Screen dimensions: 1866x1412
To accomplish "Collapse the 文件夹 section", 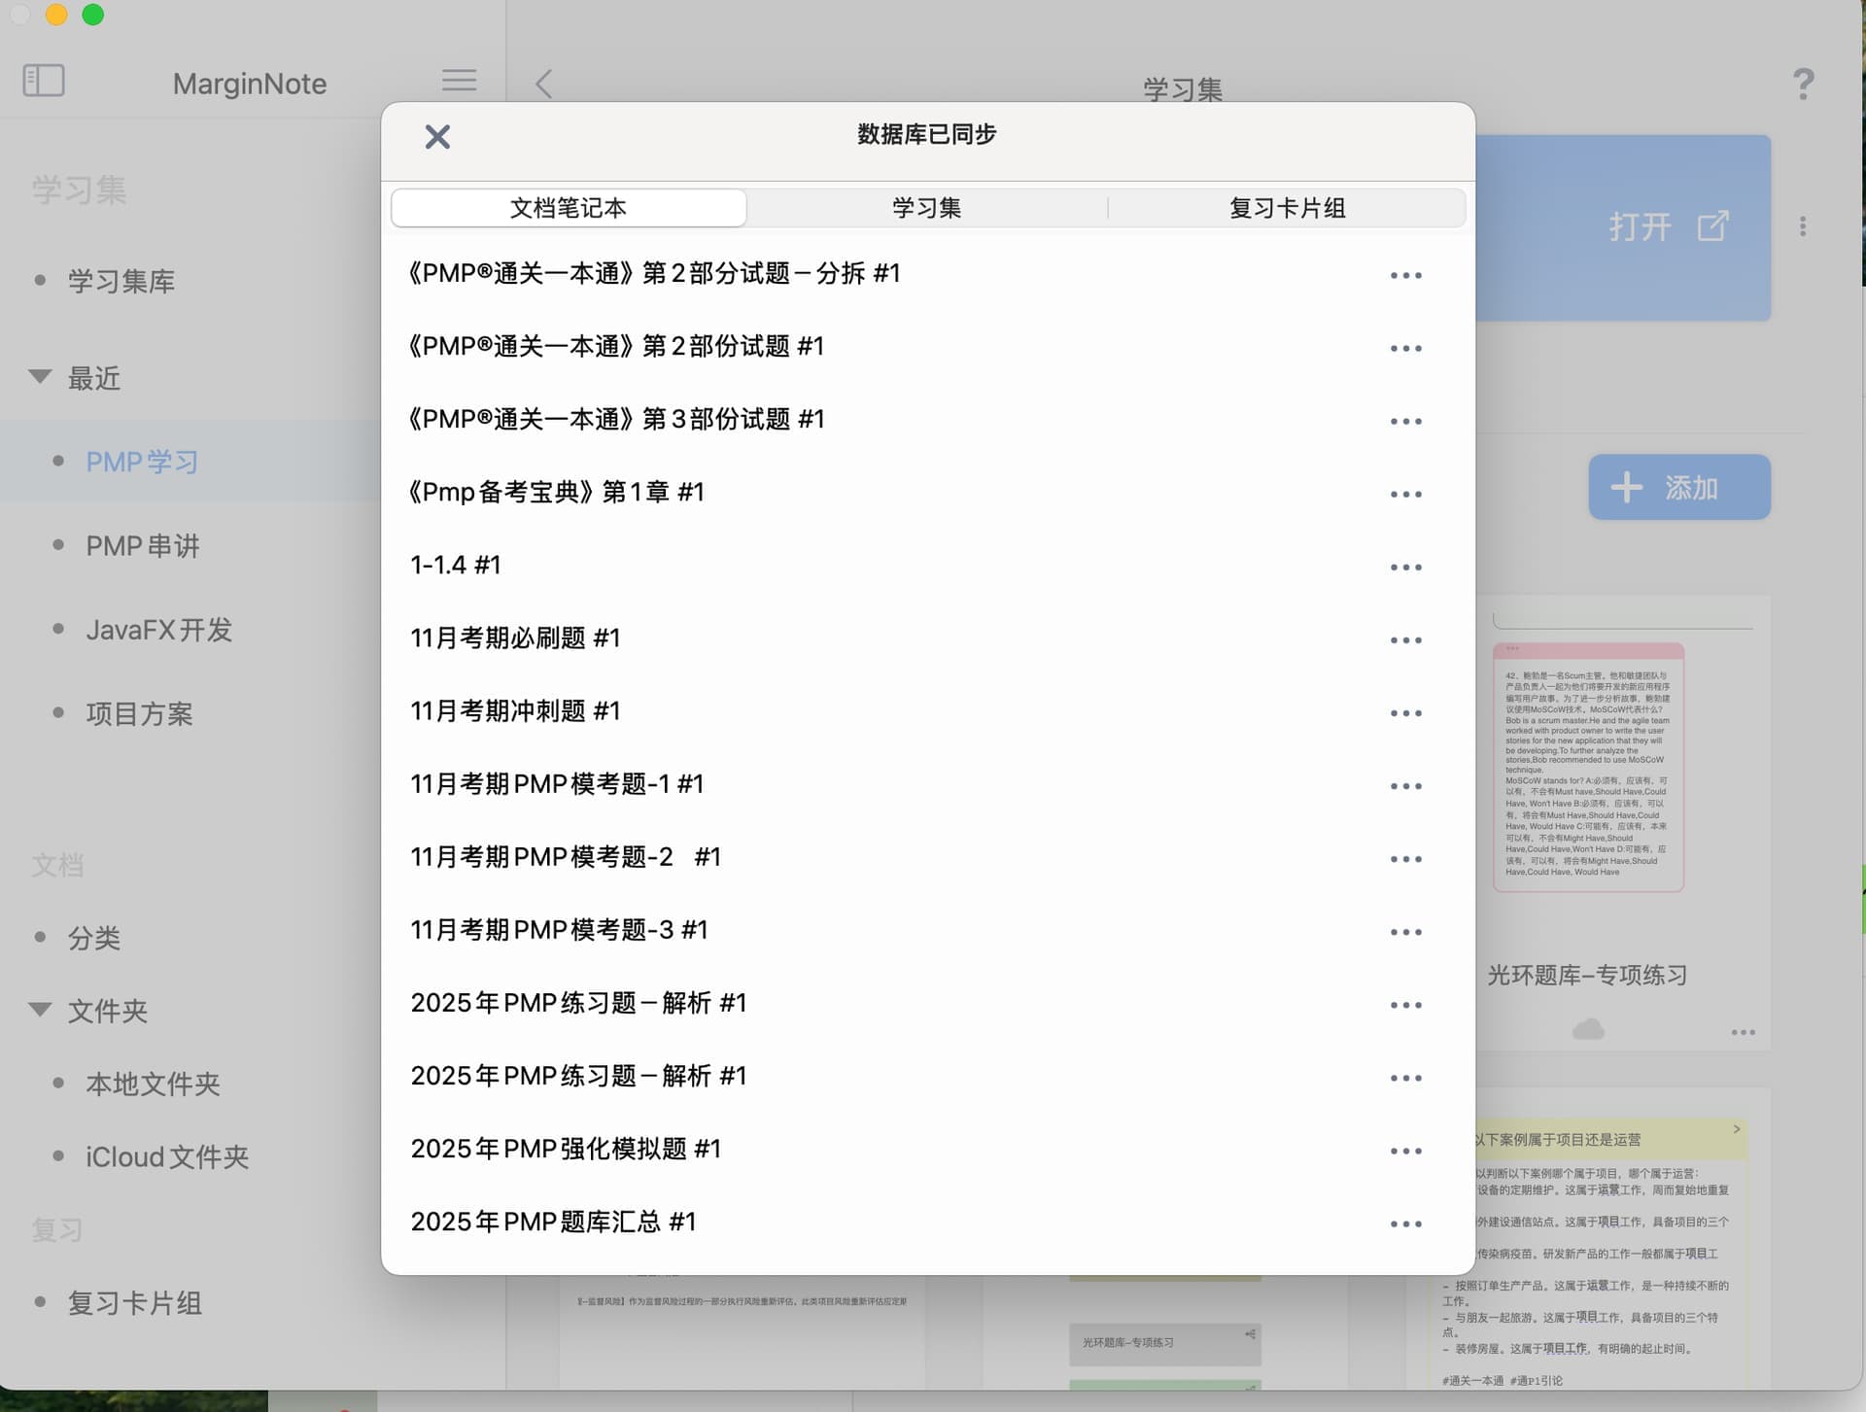I will 40,1010.
